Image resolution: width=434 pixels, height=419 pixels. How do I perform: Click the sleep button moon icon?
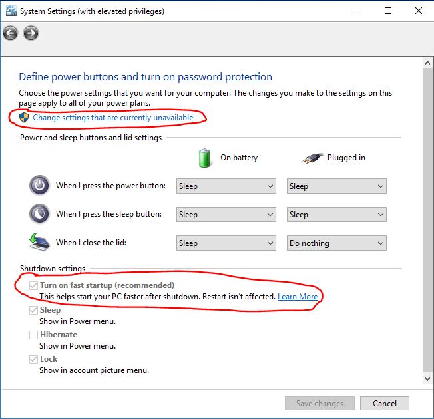pyautogui.click(x=39, y=213)
